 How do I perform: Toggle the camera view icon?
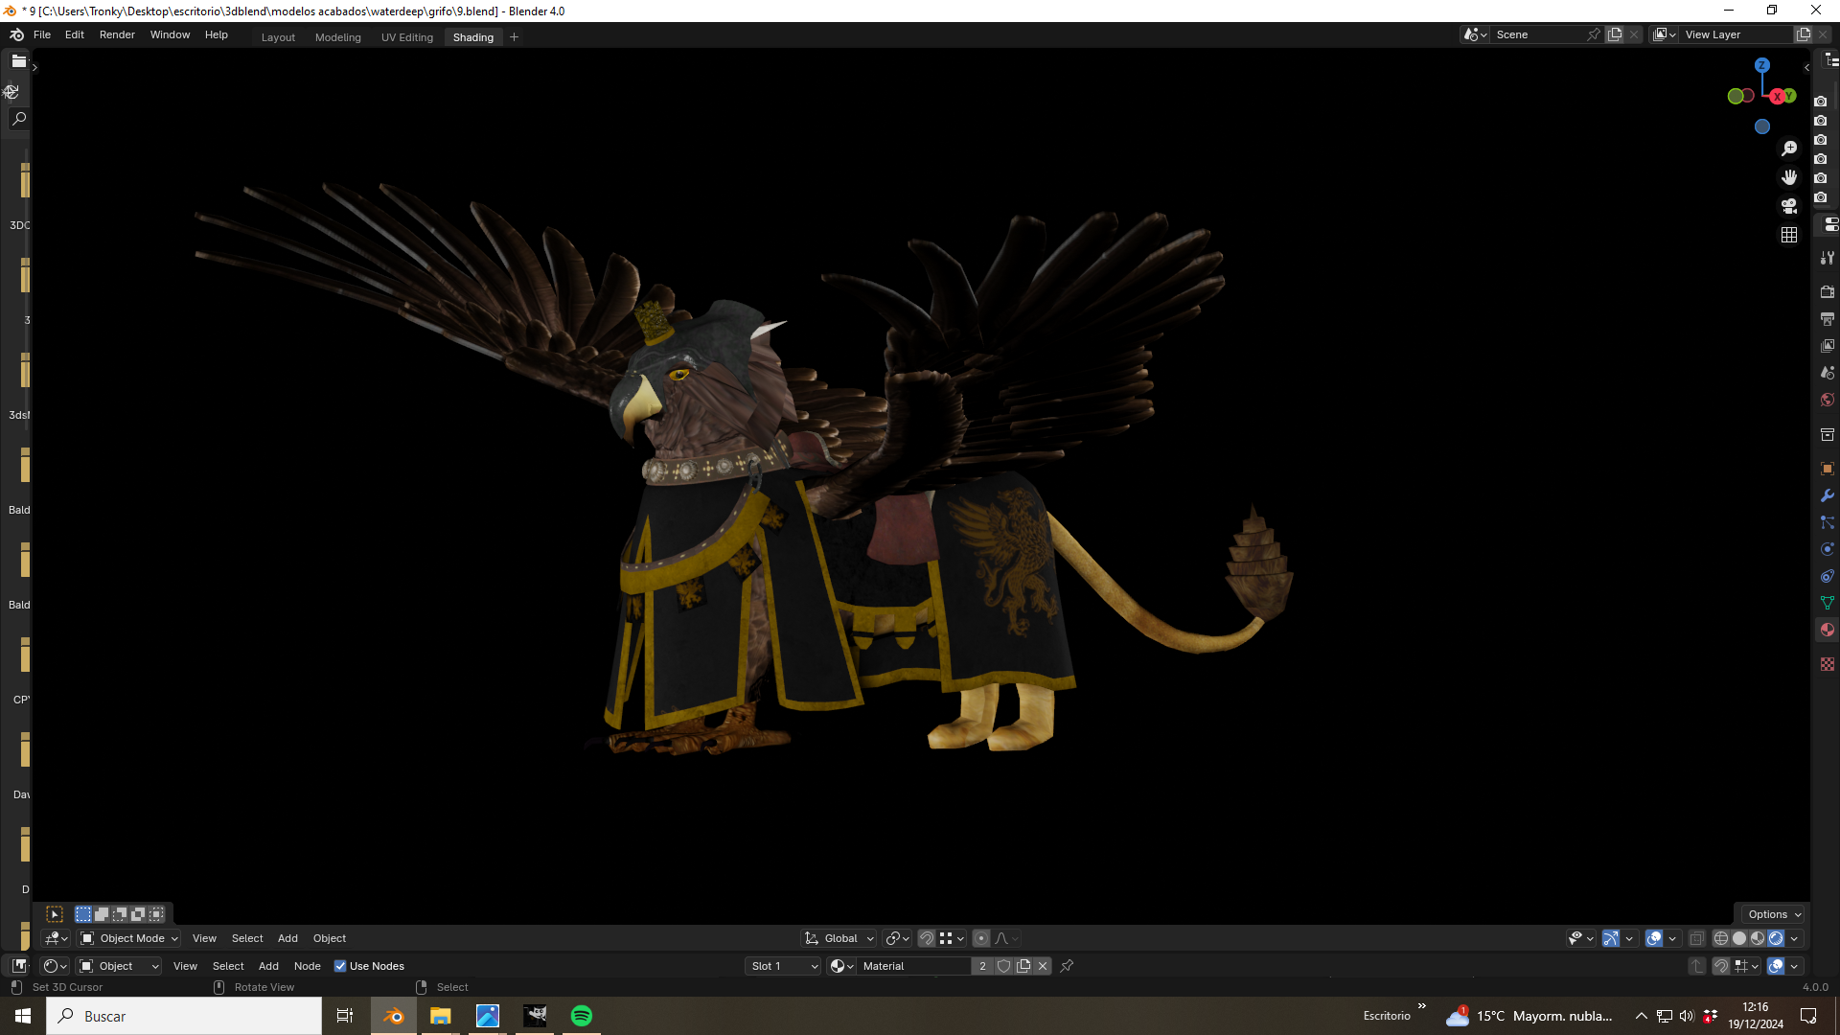click(x=1788, y=206)
